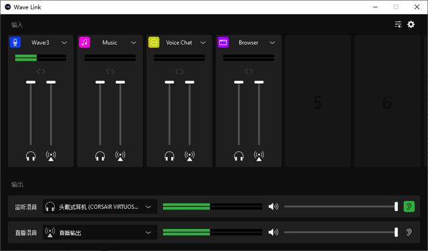Viewport: 428px width, 251px height.
Task: Click the 直播混音 stream mix label
Action: click(x=26, y=232)
